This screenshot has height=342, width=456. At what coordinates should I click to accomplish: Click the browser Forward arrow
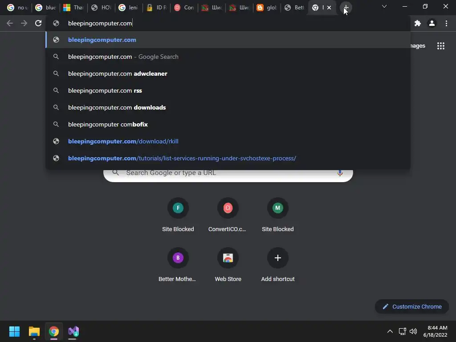click(24, 23)
